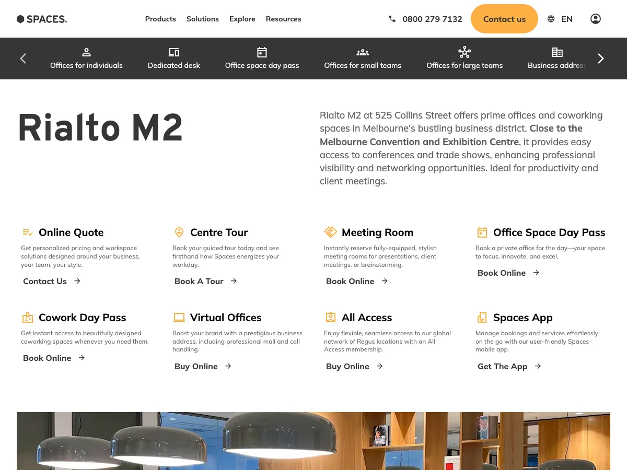Buy Online under All Access
This screenshot has width=627, height=470.
pos(354,366)
